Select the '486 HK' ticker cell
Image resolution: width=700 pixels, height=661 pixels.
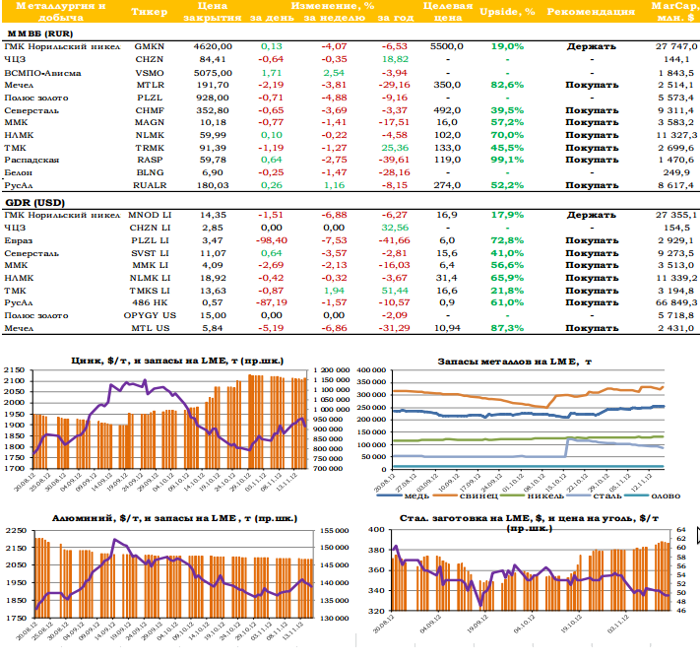point(150,302)
